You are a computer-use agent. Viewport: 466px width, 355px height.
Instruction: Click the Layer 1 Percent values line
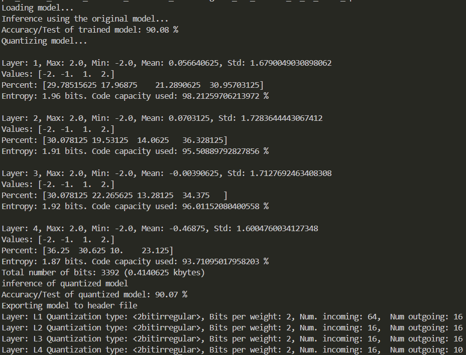tap(133, 85)
